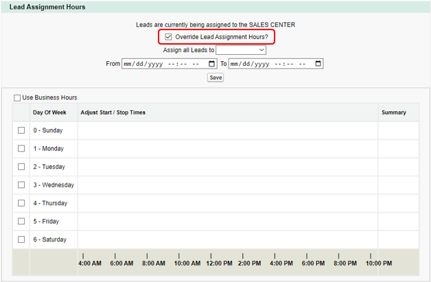Open calendar picker for To date

(x=318, y=64)
